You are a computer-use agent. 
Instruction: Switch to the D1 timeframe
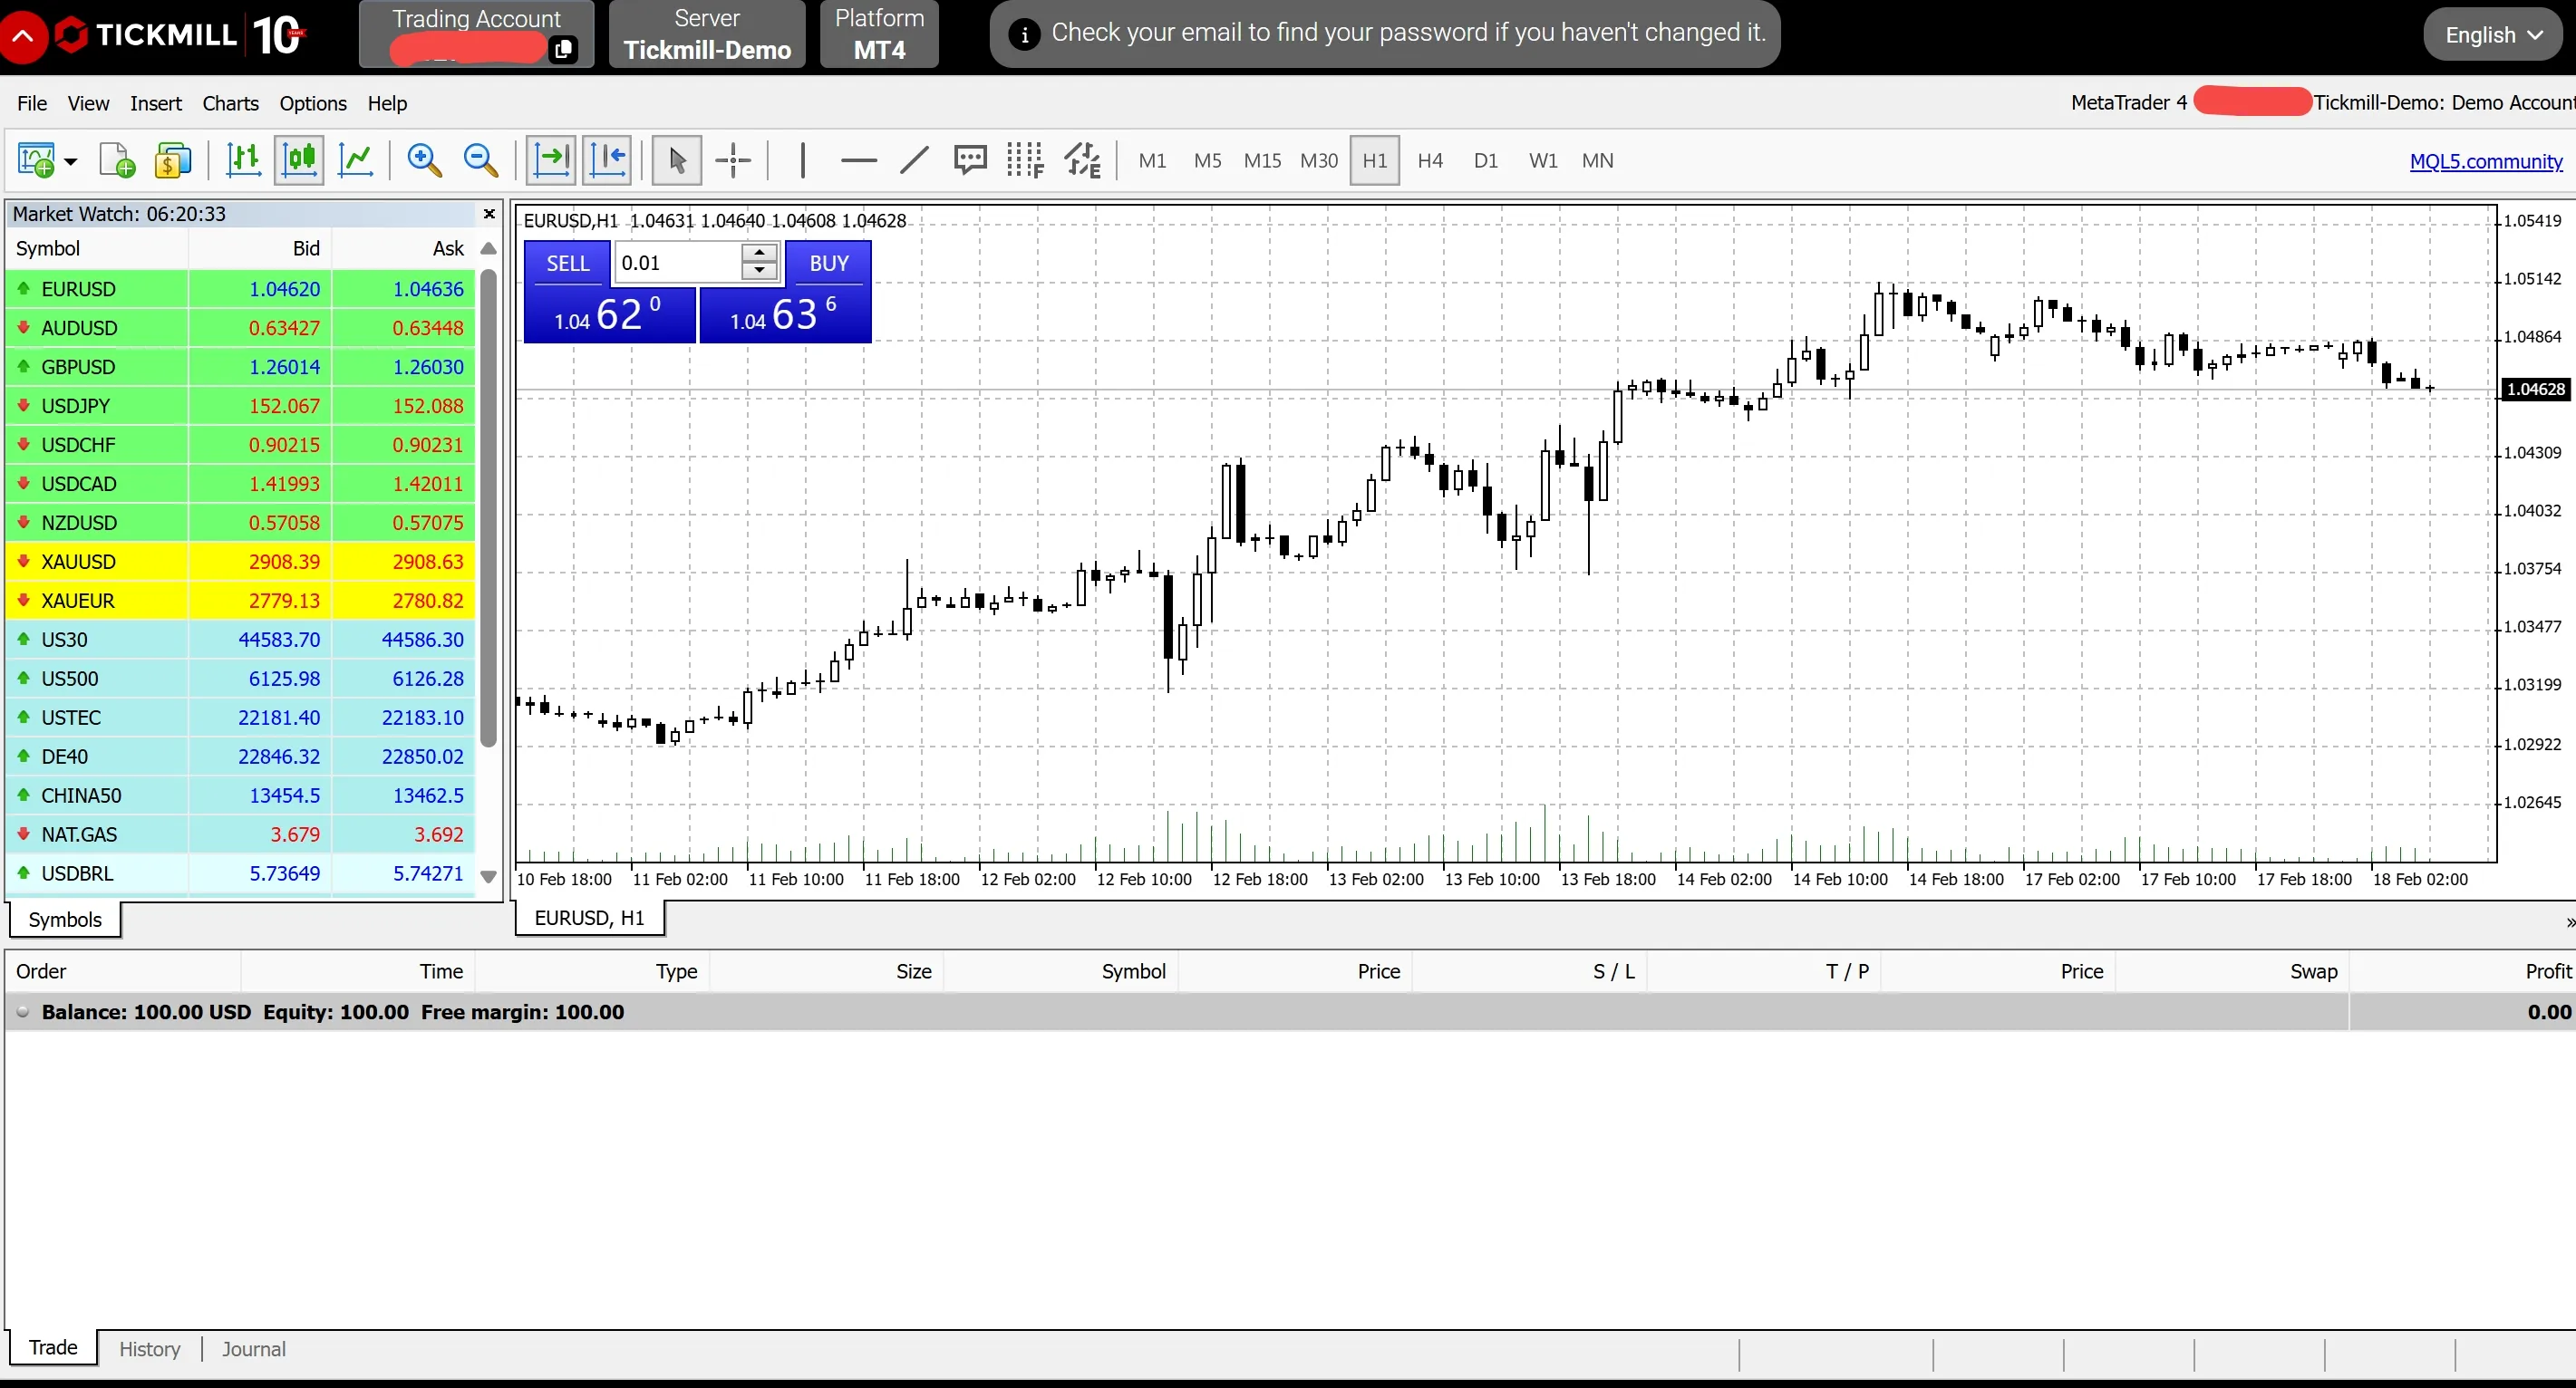(1485, 161)
